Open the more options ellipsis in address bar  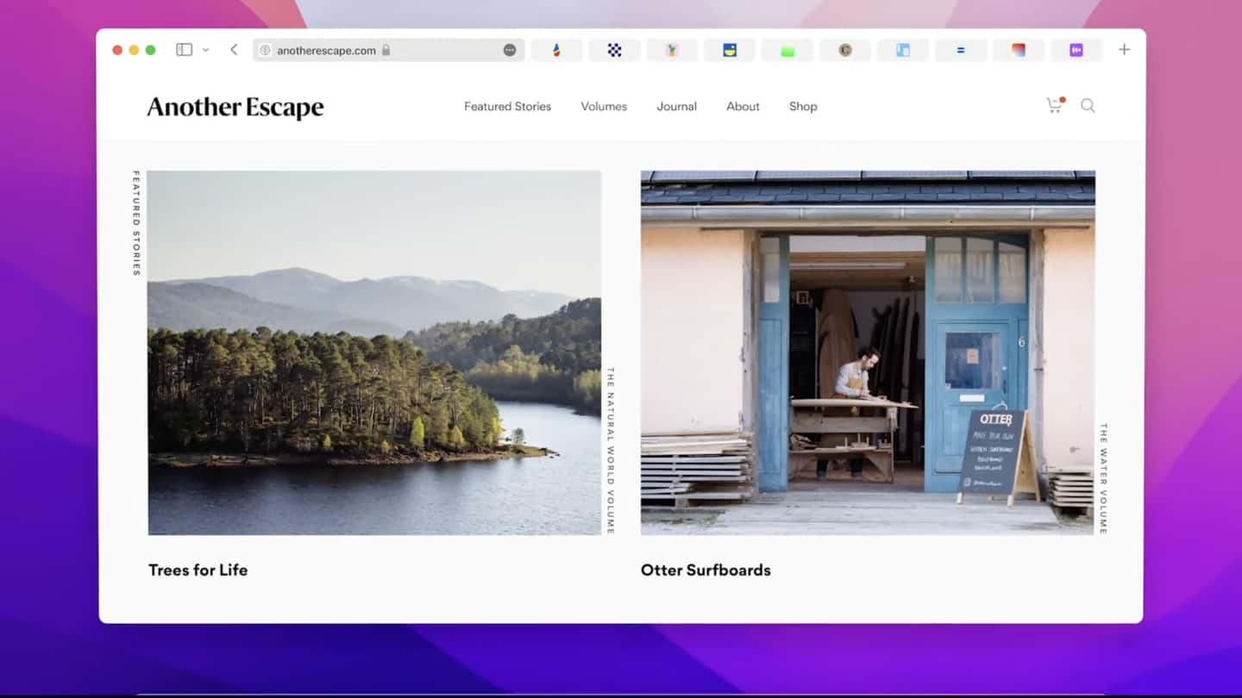tap(510, 50)
